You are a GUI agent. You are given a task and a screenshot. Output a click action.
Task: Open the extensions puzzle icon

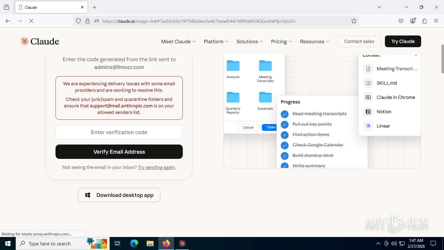pyautogui.click(x=424, y=21)
